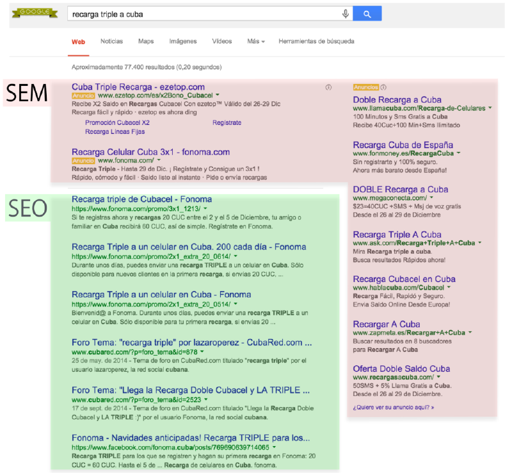Image resolution: width=512 pixels, height=473 pixels.
Task: Open 'Cuba Triple Recarga - ezetop.com' ad
Action: (138, 87)
